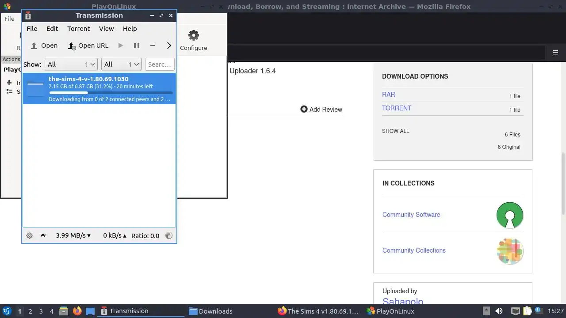Screen dimensions: 566x318
Task: Click the PlayOnLinux Actions header
Action: (11, 59)
